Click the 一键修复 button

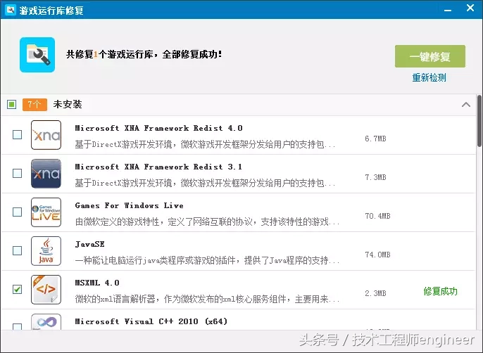430,56
